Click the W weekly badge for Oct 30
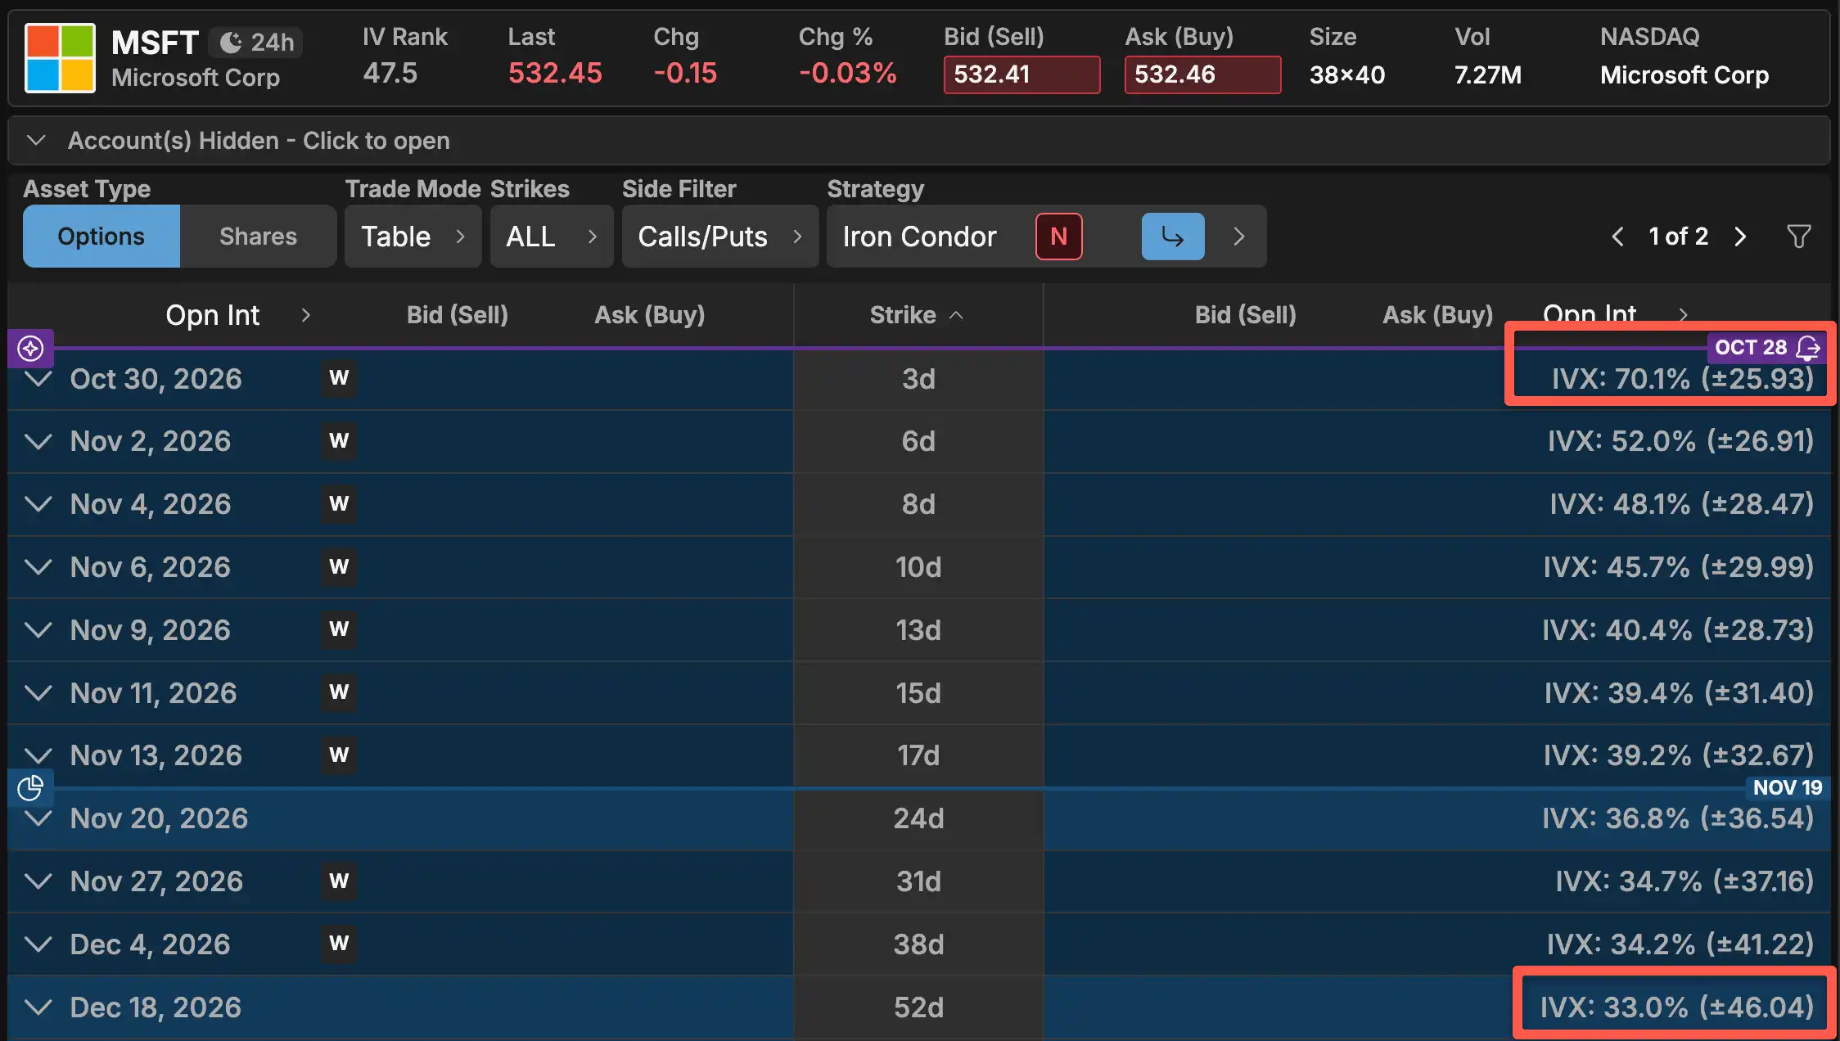The width and height of the screenshot is (1840, 1041). pyautogui.click(x=339, y=378)
